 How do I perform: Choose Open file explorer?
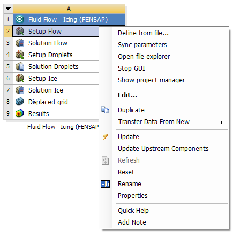click(x=144, y=57)
